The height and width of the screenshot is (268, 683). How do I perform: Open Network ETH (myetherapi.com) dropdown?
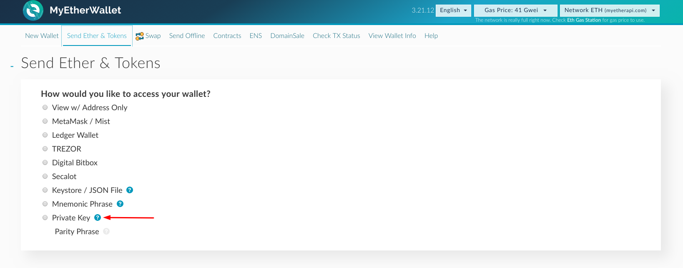point(610,10)
